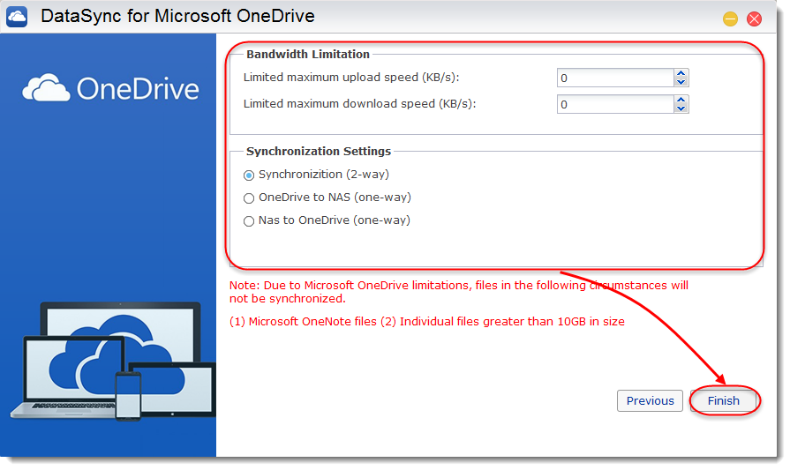Click the OneDrive limitations note
The image size is (790, 470).
pyautogui.click(x=458, y=292)
